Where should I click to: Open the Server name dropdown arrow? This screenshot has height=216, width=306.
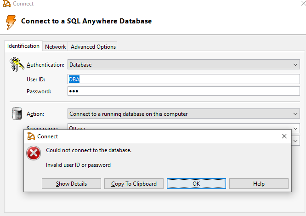295,127
